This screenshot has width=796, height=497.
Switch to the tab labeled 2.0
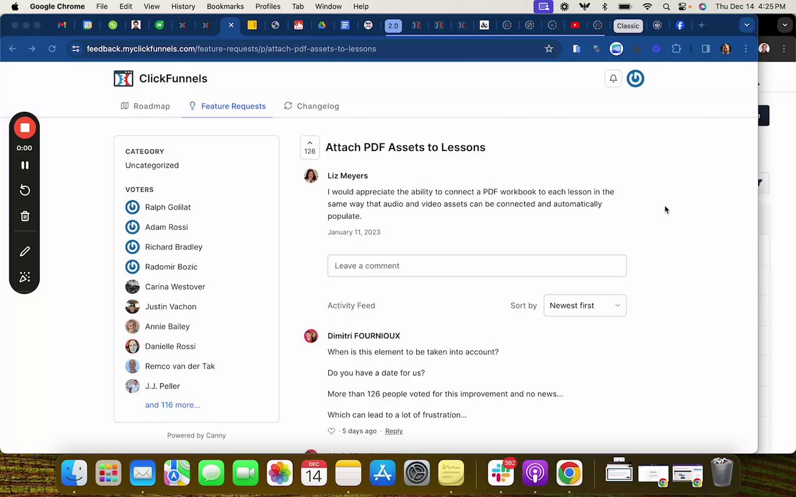pyautogui.click(x=393, y=25)
